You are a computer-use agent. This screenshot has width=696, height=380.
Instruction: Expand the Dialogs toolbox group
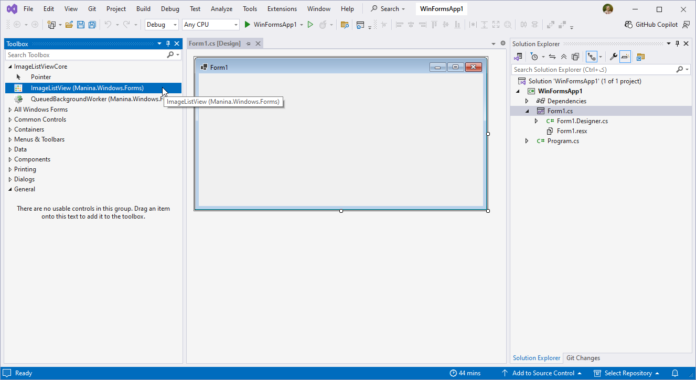(10, 179)
